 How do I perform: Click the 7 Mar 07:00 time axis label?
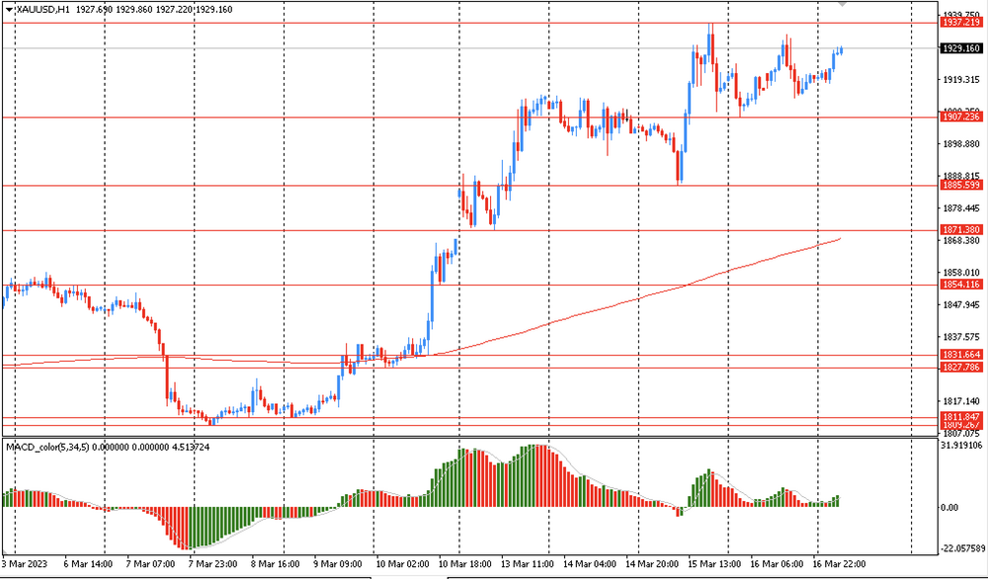tap(150, 563)
